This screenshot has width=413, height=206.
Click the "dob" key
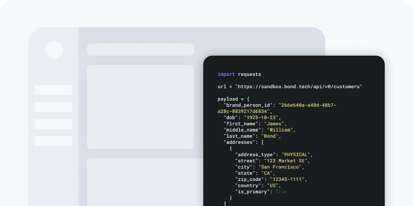click(x=231, y=117)
